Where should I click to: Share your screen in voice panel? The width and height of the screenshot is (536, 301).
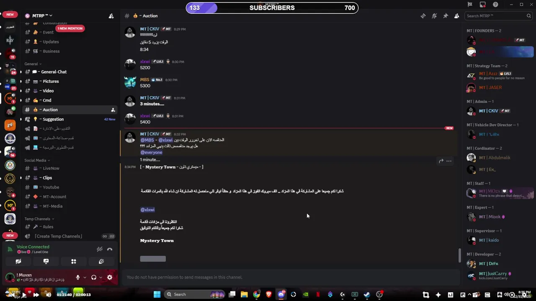(46, 261)
